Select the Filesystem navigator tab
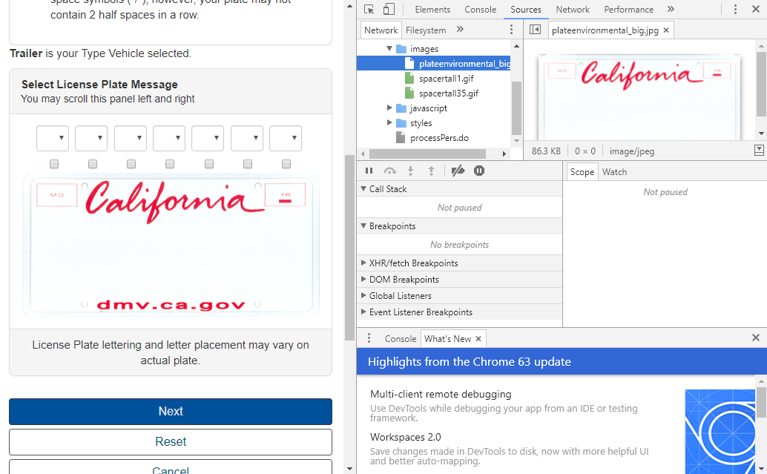 [426, 30]
